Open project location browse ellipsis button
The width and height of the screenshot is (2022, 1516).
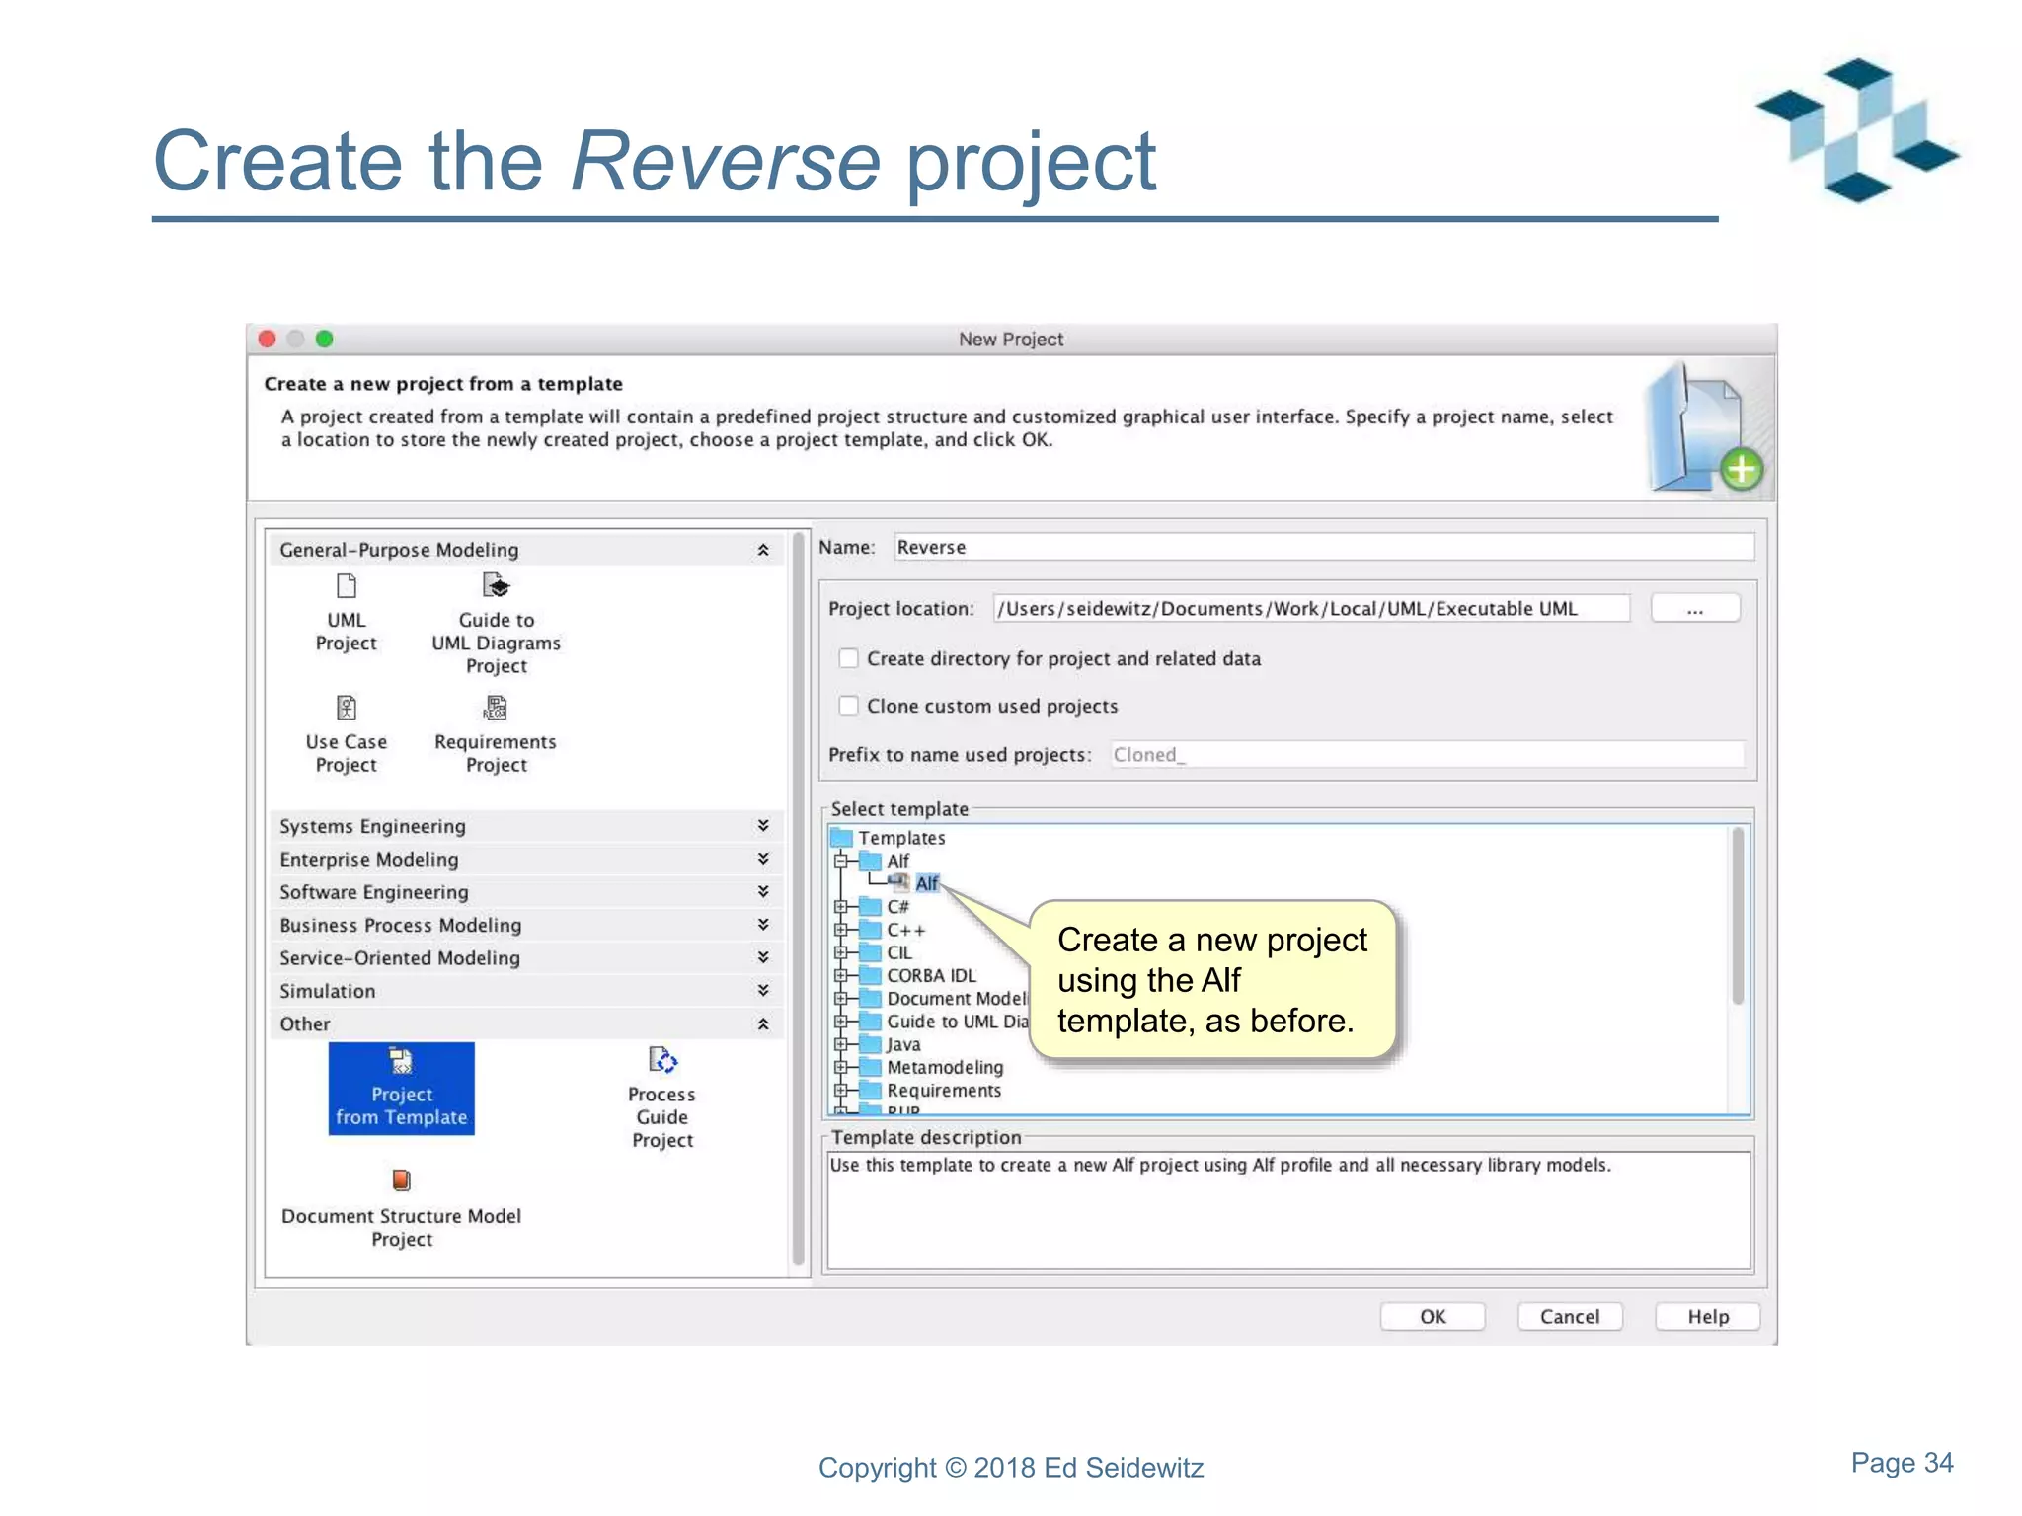click(x=1694, y=609)
